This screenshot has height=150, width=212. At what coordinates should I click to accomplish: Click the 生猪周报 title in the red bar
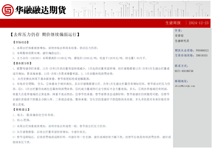coord(173,23)
